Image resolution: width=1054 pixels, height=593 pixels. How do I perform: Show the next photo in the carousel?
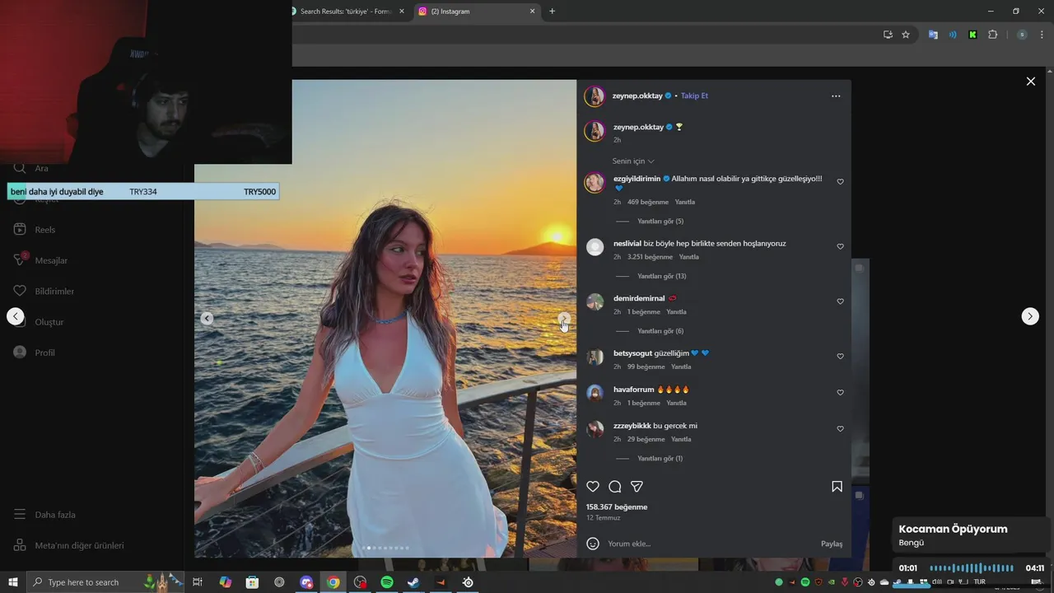tap(564, 319)
